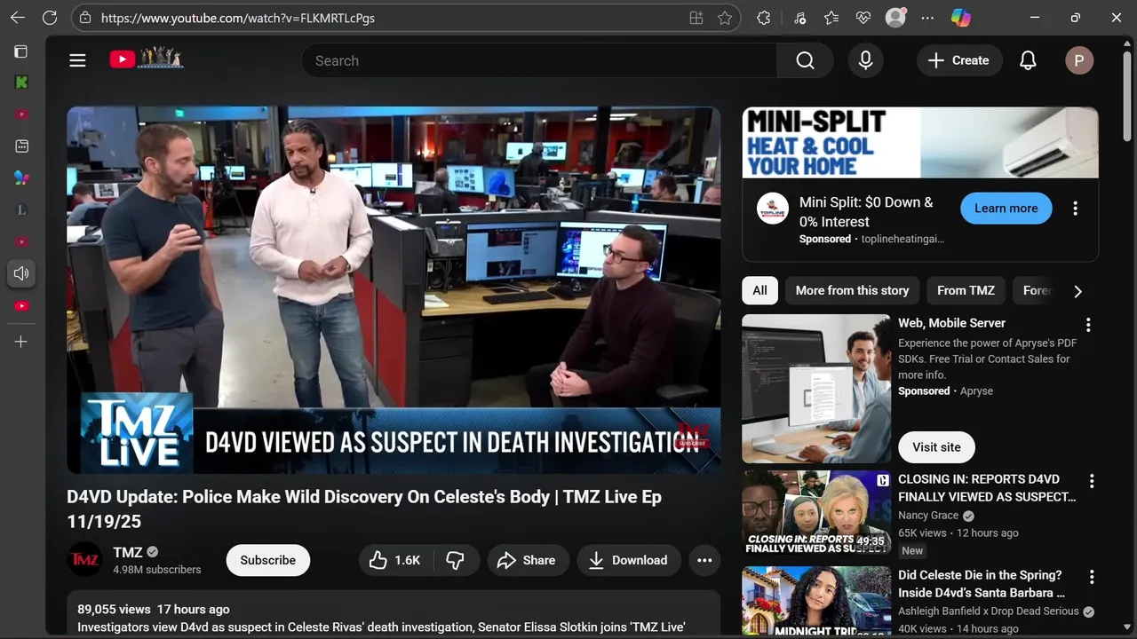Open more actions ellipsis under the video
This screenshot has width=1137, height=639.
tap(704, 560)
